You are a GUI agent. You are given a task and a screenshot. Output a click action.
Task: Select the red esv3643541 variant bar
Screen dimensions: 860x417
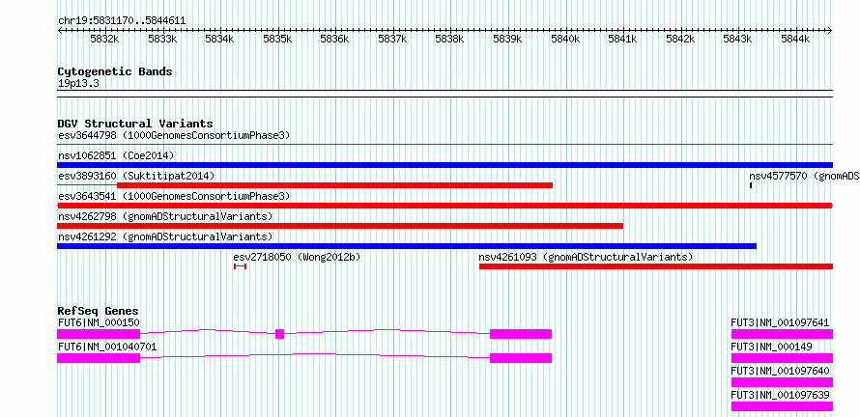pyautogui.click(x=444, y=206)
